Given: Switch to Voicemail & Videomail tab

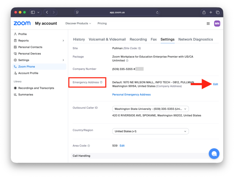Looking at the screenshot, I should click(x=107, y=39).
